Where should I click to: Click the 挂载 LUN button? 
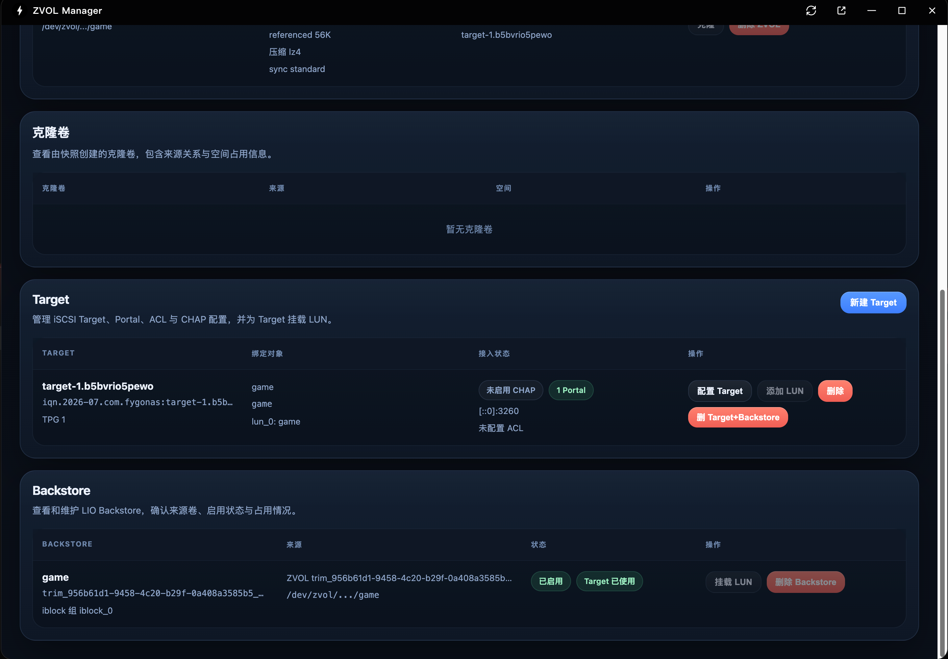733,582
